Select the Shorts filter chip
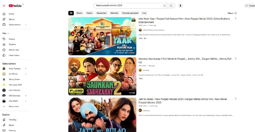Screen dimensions: 255x132 pyautogui.click(x=79, y=13)
